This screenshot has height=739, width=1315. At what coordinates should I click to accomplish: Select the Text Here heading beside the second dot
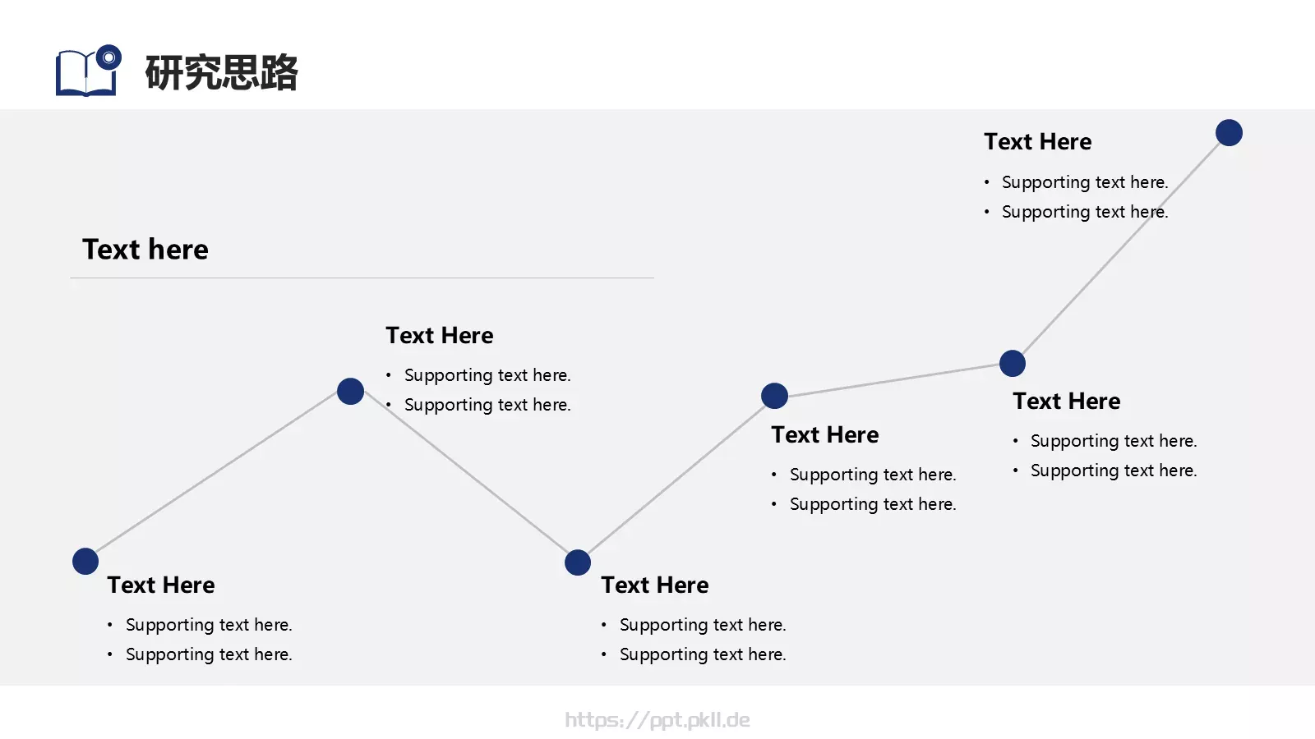click(x=440, y=335)
